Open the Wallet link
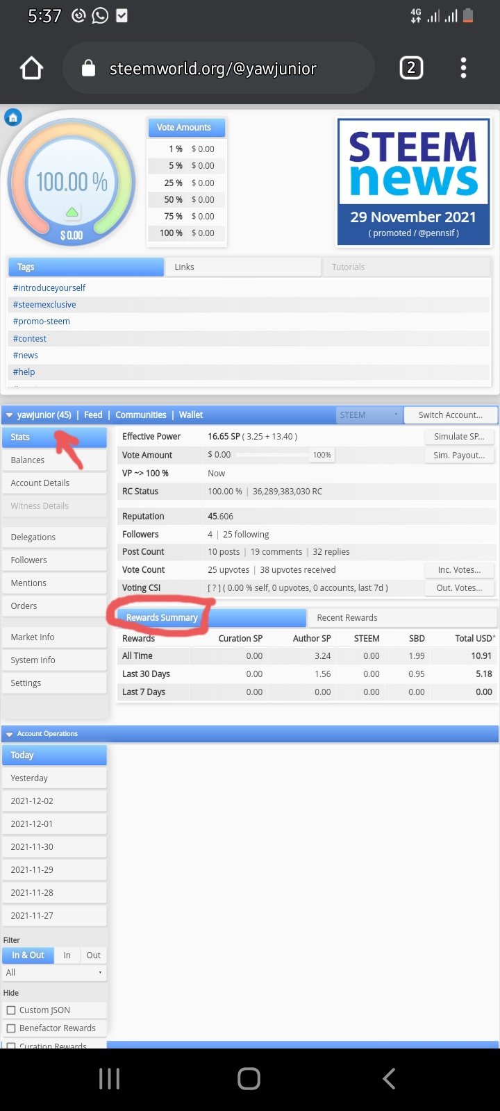 pyautogui.click(x=191, y=415)
